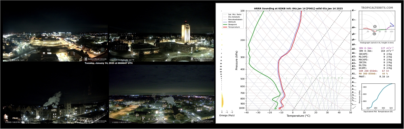Click the NIU logo in the bottom-right webcam view
The height and width of the screenshot is (129, 404).
click(203, 121)
